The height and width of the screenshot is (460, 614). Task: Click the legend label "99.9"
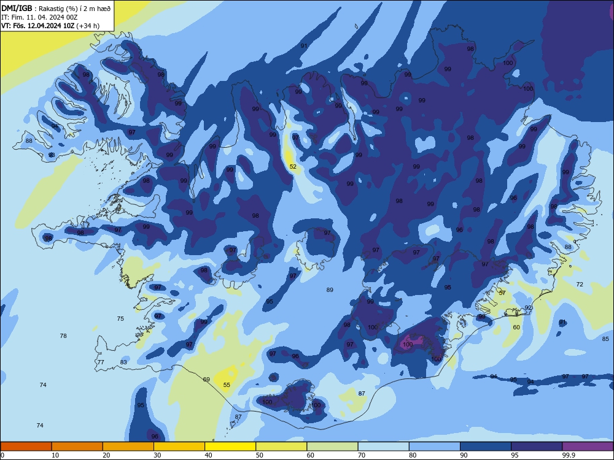[x=569, y=455]
